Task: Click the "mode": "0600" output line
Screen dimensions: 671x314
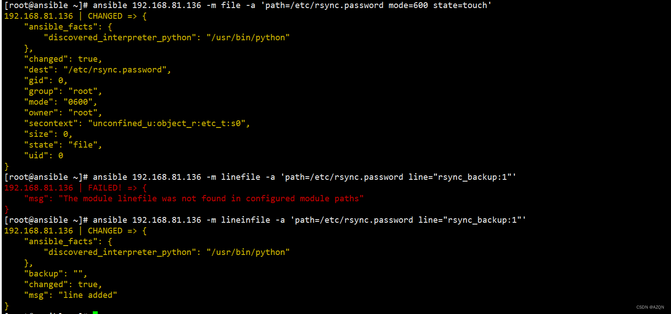Action: click(x=61, y=102)
